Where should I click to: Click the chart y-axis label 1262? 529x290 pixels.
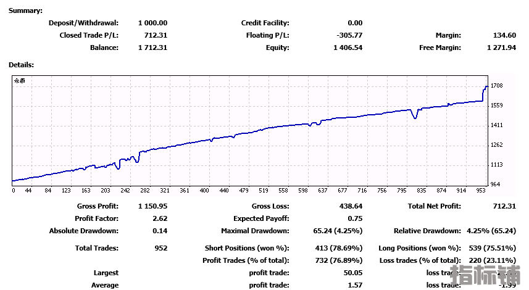tap(497, 145)
